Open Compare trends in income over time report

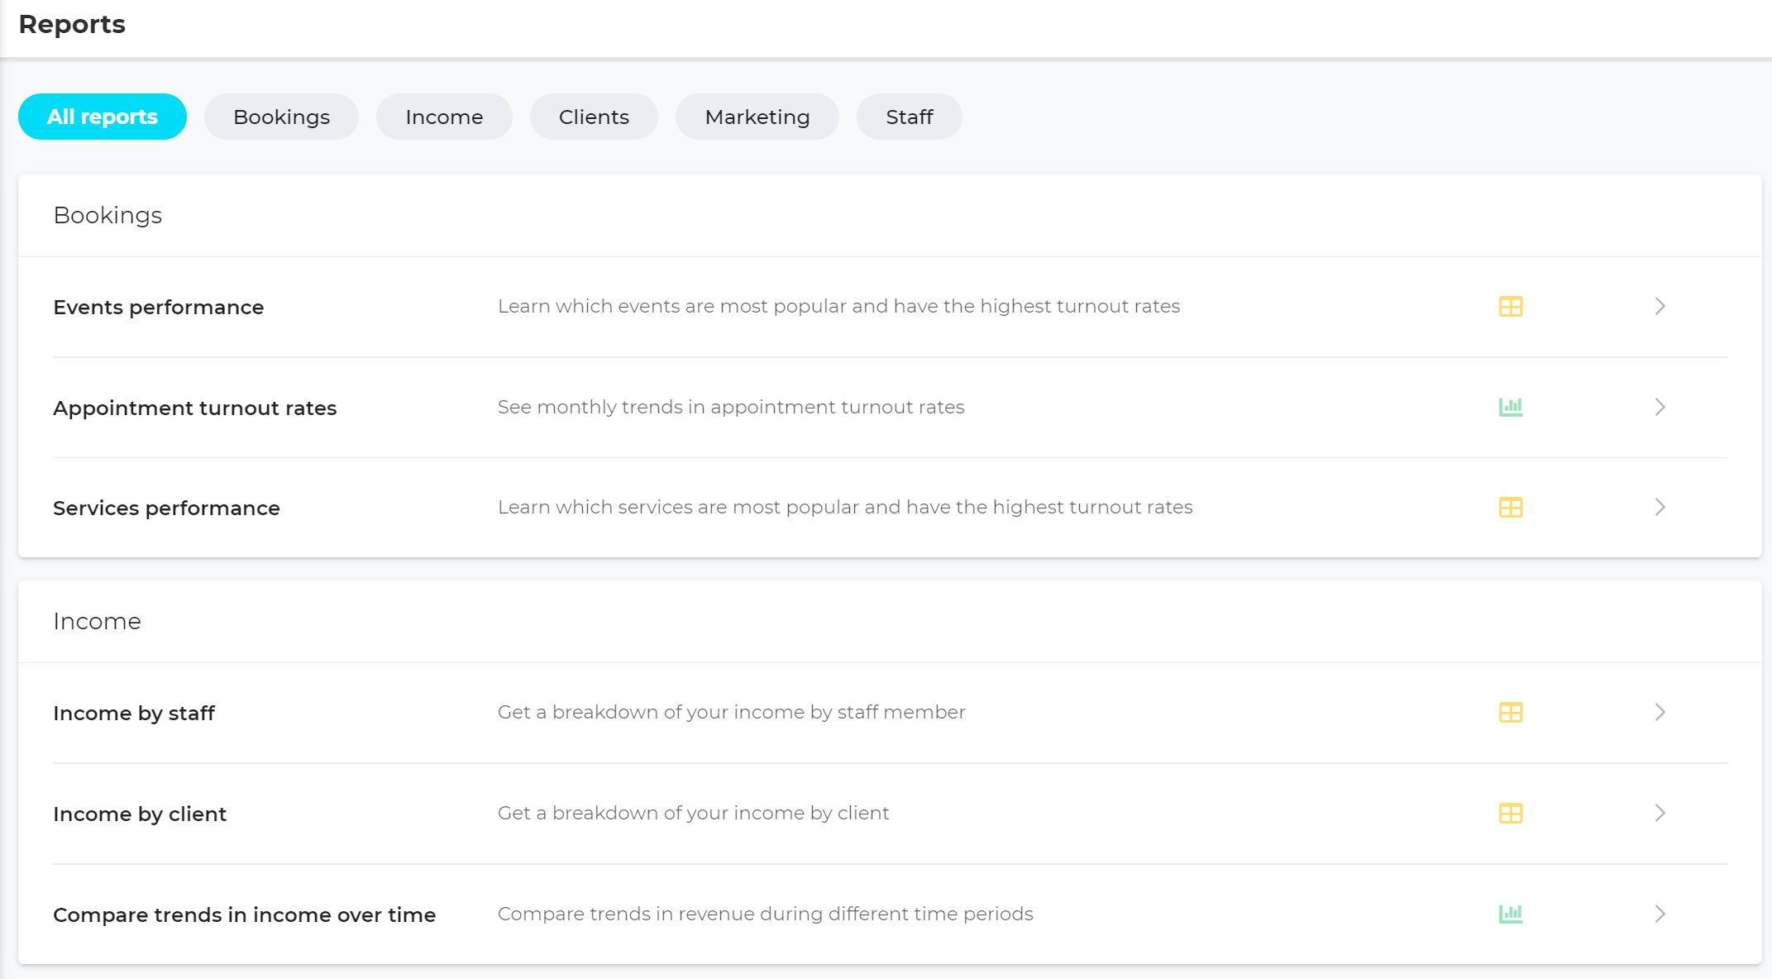coord(244,915)
